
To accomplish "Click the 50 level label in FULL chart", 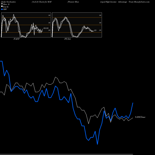I will (100, 23).
